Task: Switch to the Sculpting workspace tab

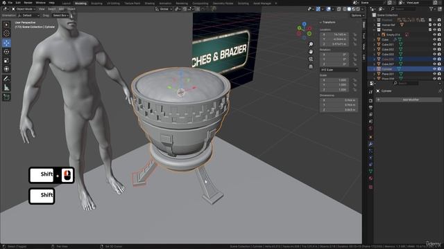Action: (x=96, y=3)
